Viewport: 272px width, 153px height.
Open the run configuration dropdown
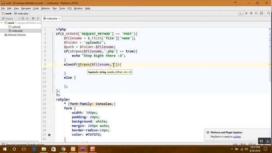tap(241, 13)
